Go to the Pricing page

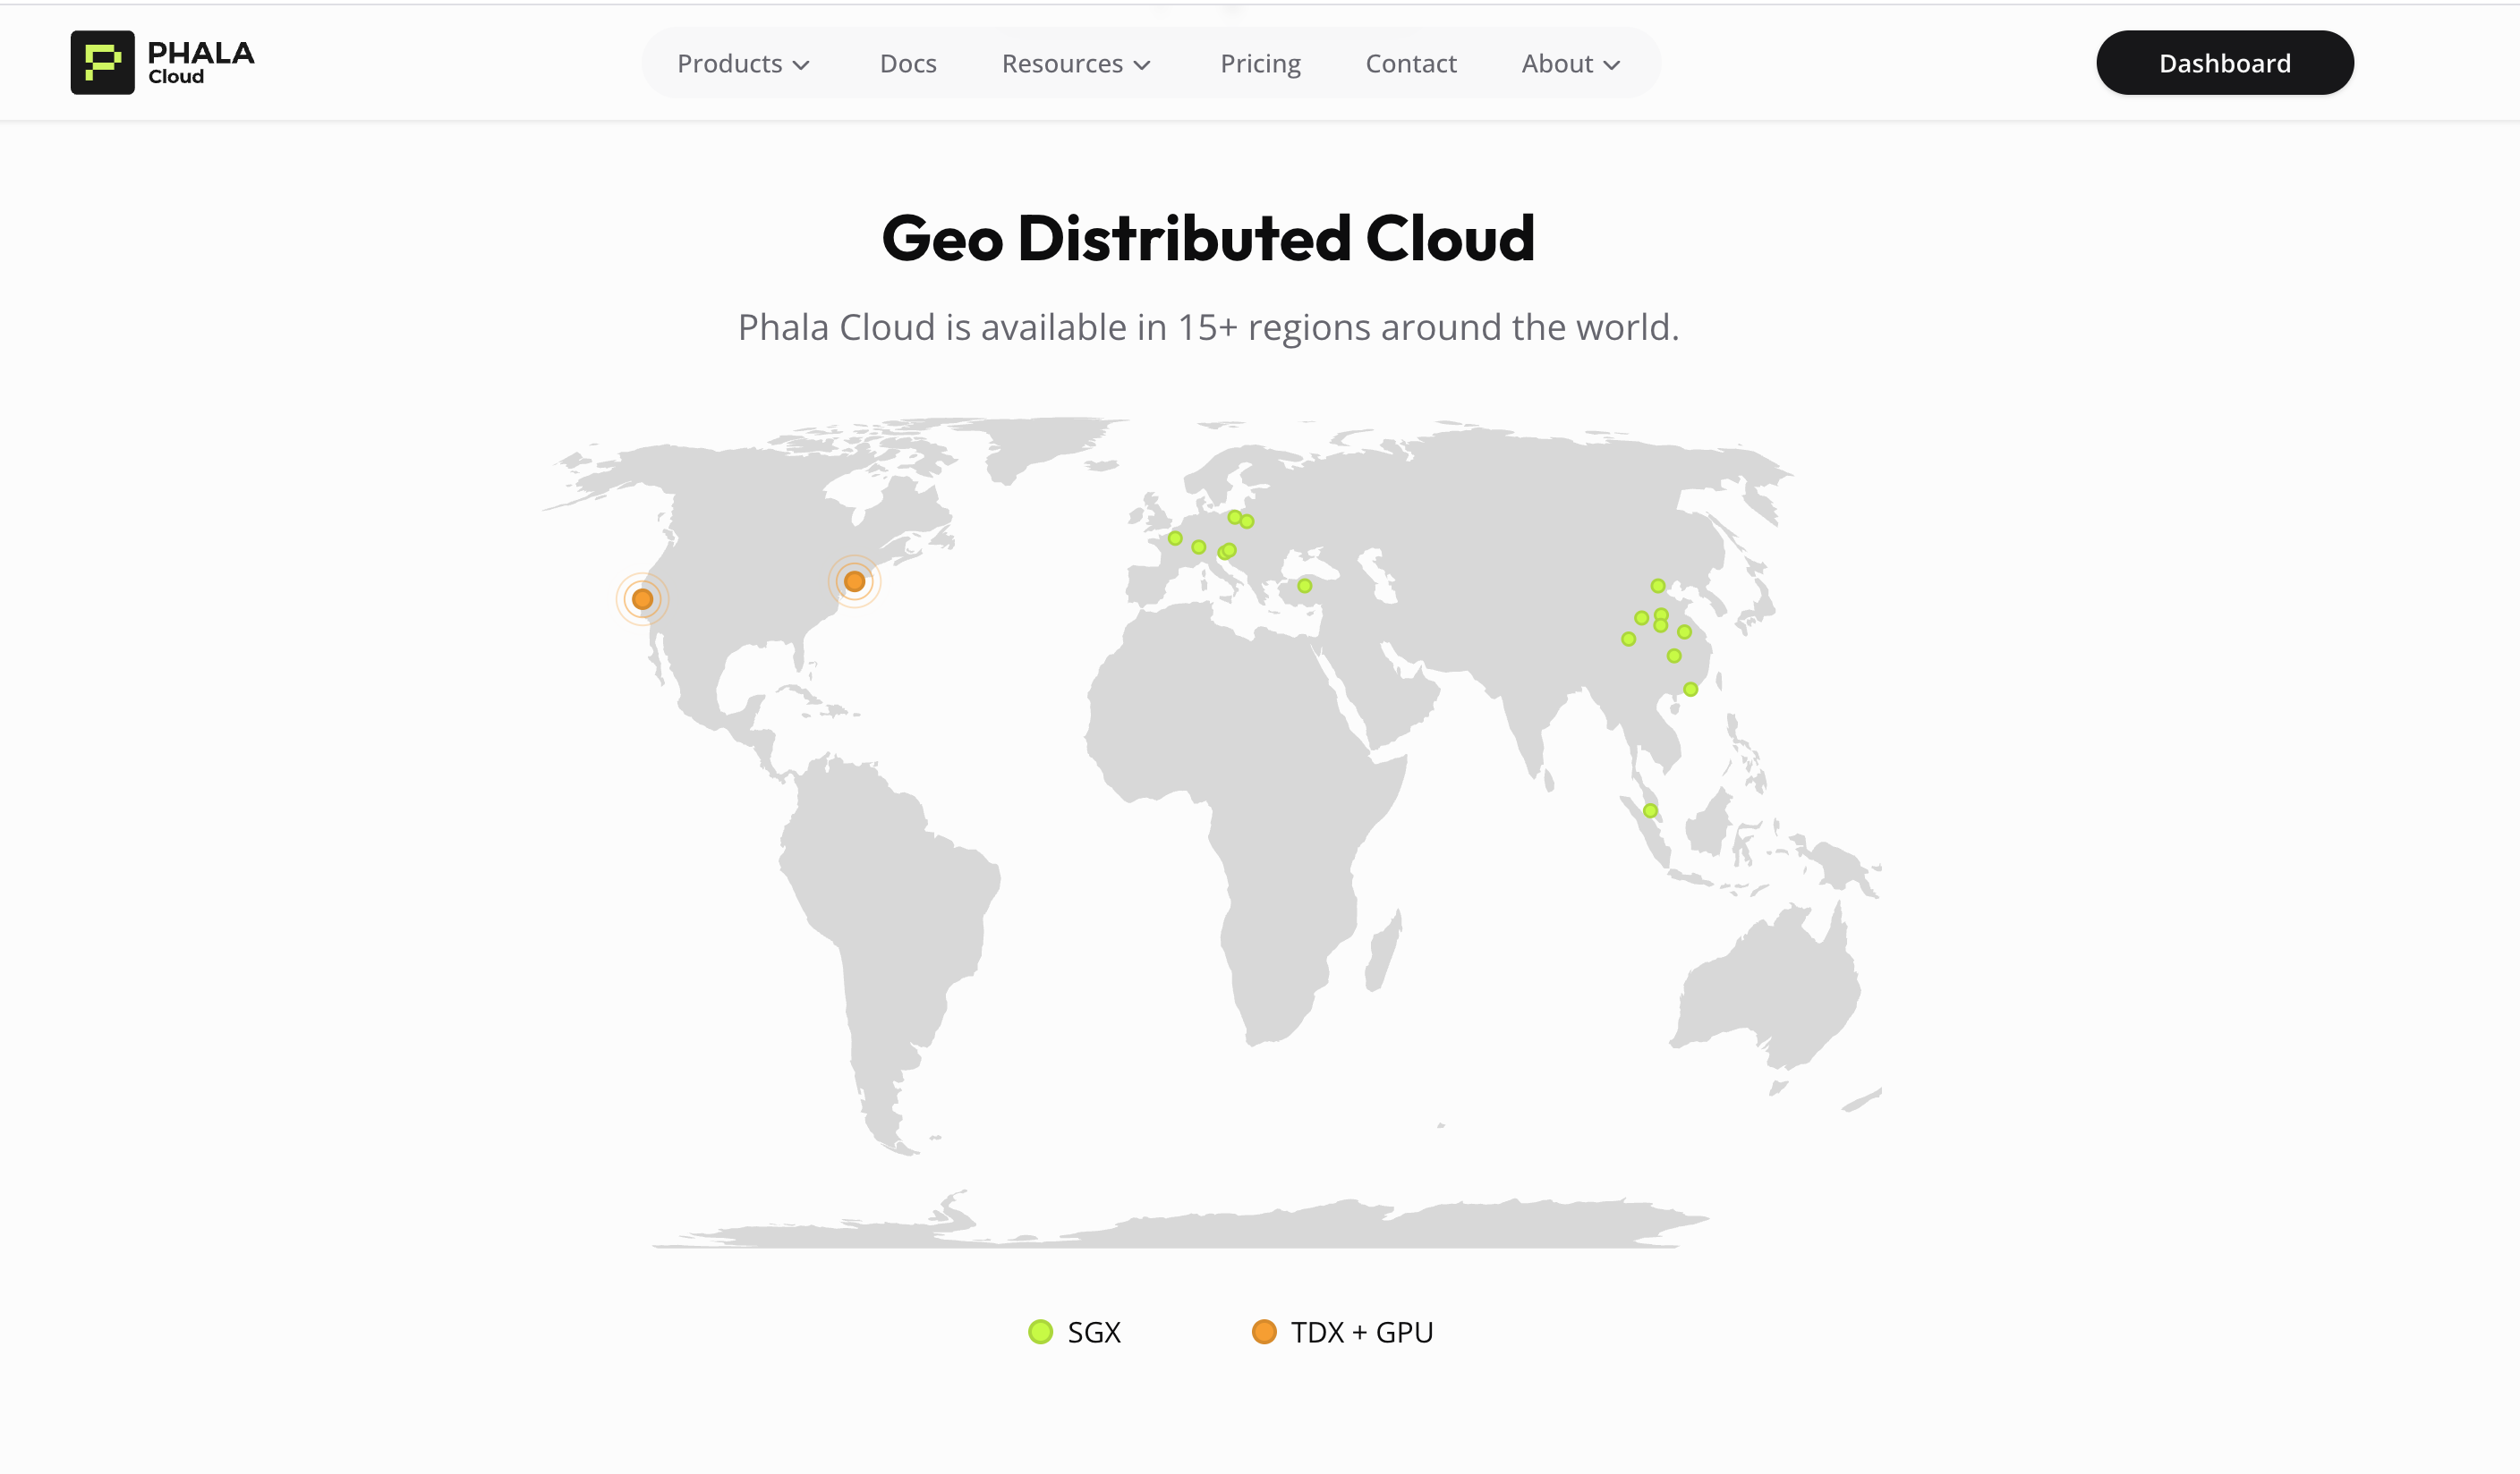1260,64
